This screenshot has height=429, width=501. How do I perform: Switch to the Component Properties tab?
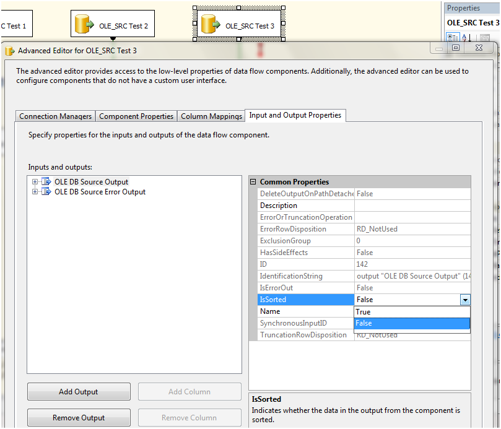tap(137, 116)
